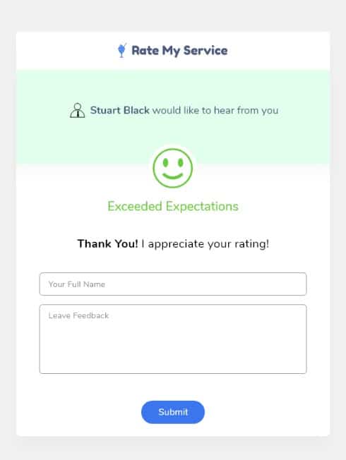The height and width of the screenshot is (460, 346).
Task: Focus the "Leave Feedback" text area
Action: (173, 339)
